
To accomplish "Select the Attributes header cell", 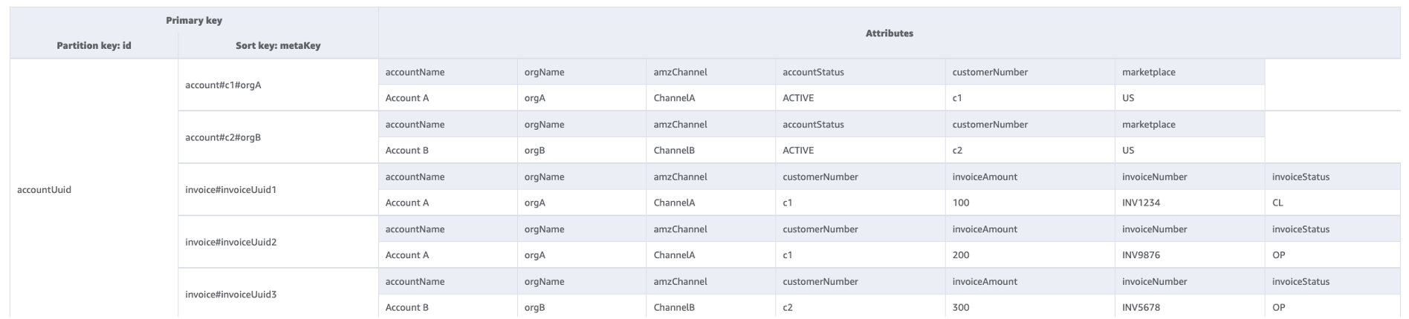I will (x=890, y=33).
